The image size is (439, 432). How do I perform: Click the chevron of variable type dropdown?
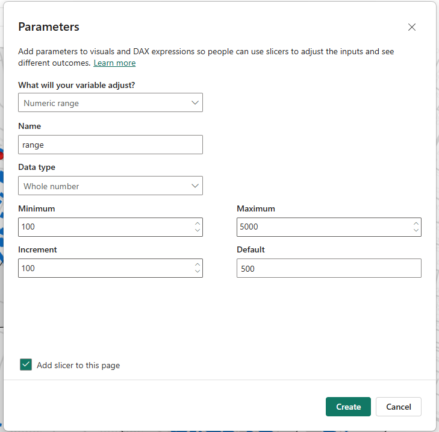pos(195,103)
